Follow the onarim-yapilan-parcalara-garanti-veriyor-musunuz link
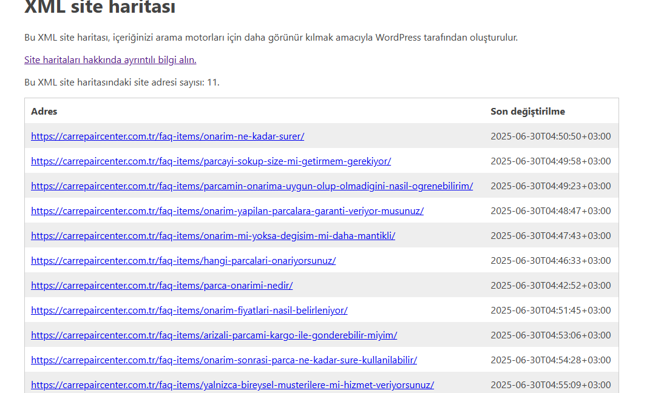The image size is (661, 393). (227, 211)
